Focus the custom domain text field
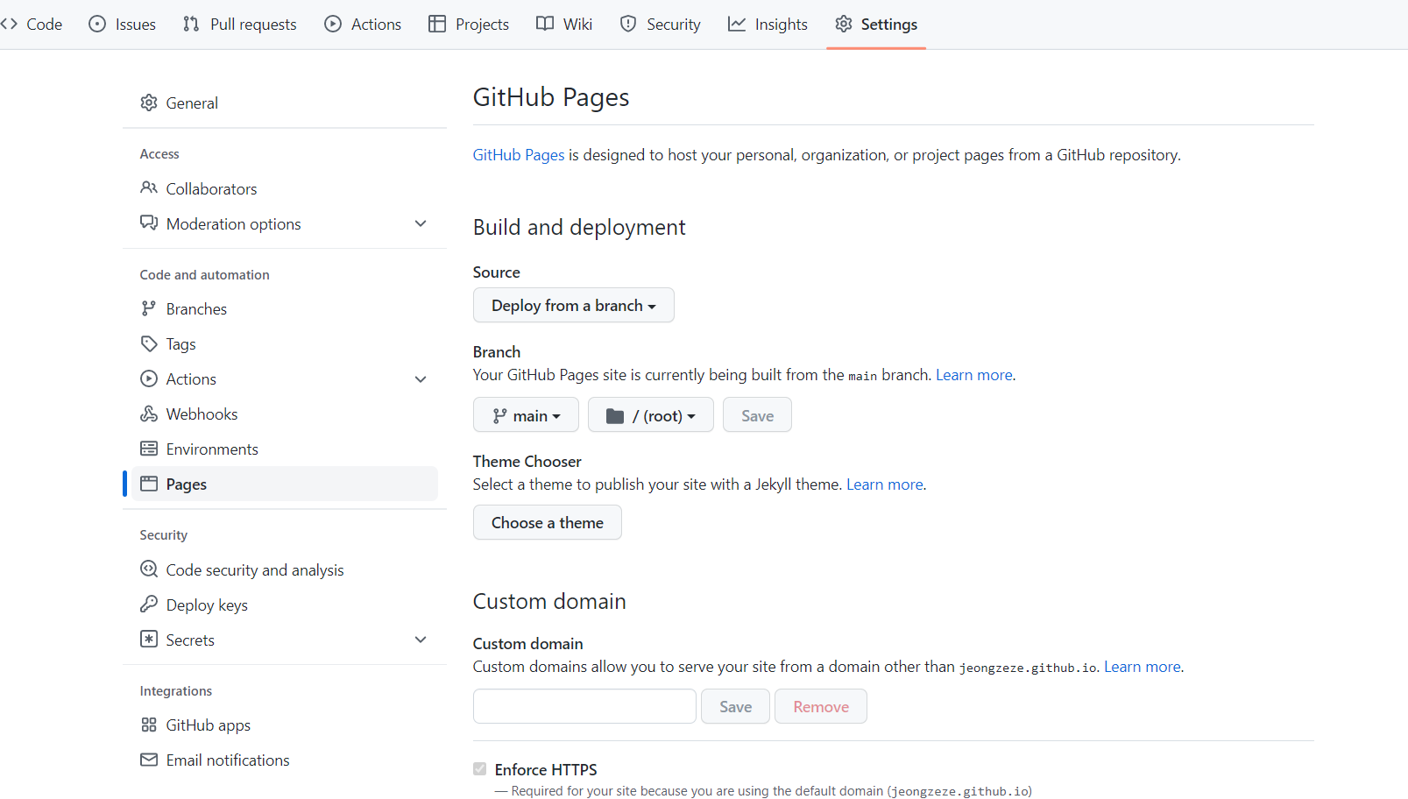The image size is (1408, 799). click(584, 706)
